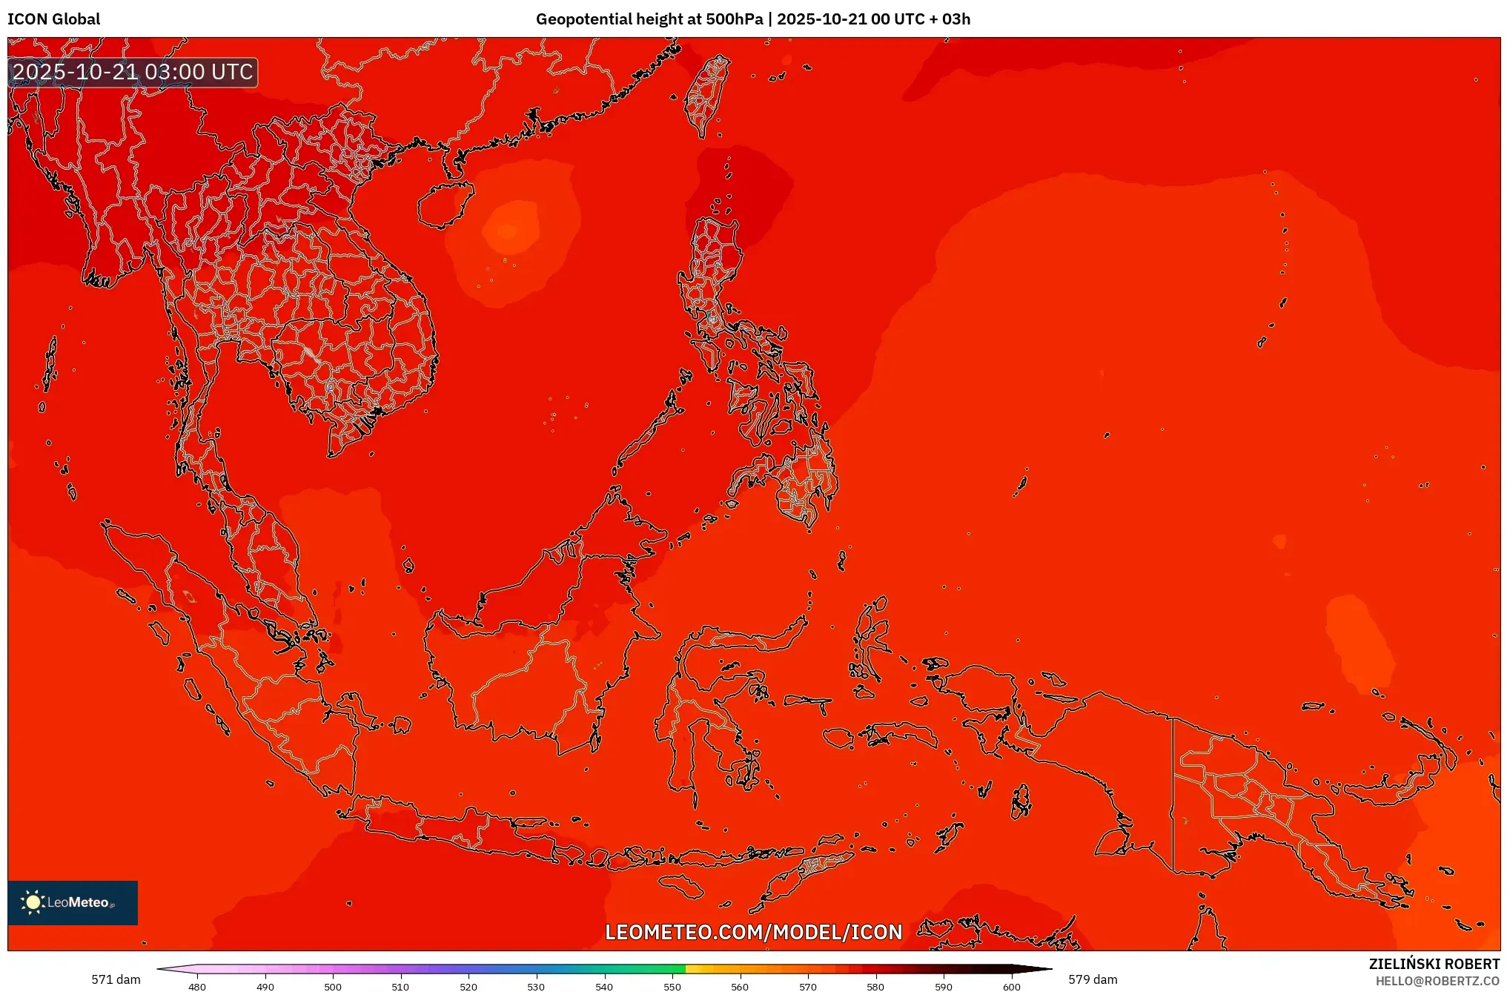Image resolution: width=1507 pixels, height=992 pixels.
Task: Click the 500 purple section of the colorbar
Action: [333, 969]
